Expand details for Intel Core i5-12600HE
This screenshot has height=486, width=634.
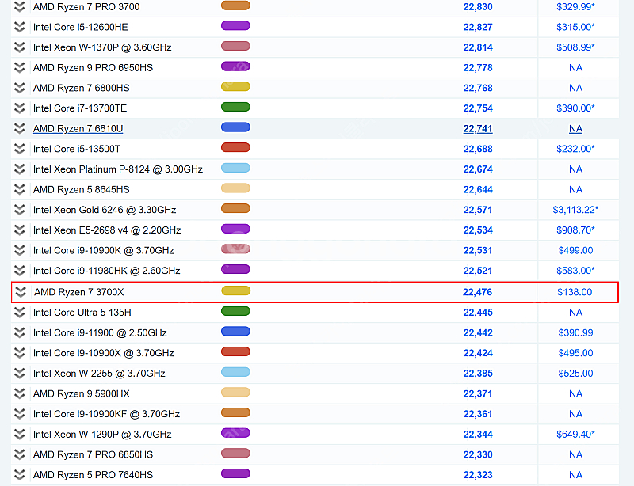[x=19, y=27]
